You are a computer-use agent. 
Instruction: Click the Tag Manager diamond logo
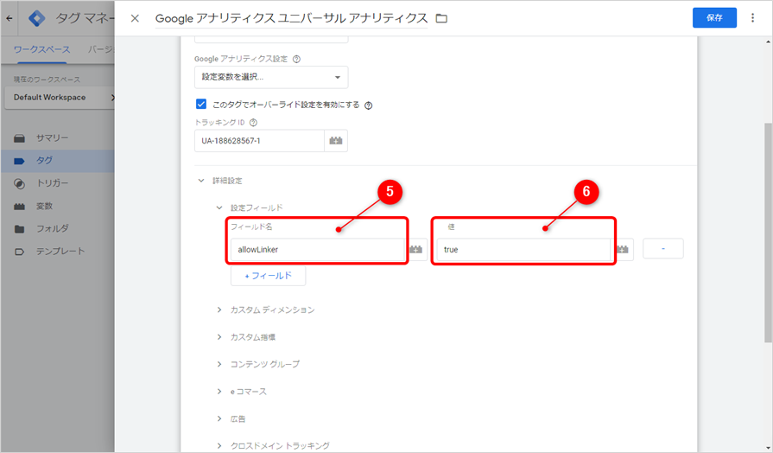[x=37, y=18]
